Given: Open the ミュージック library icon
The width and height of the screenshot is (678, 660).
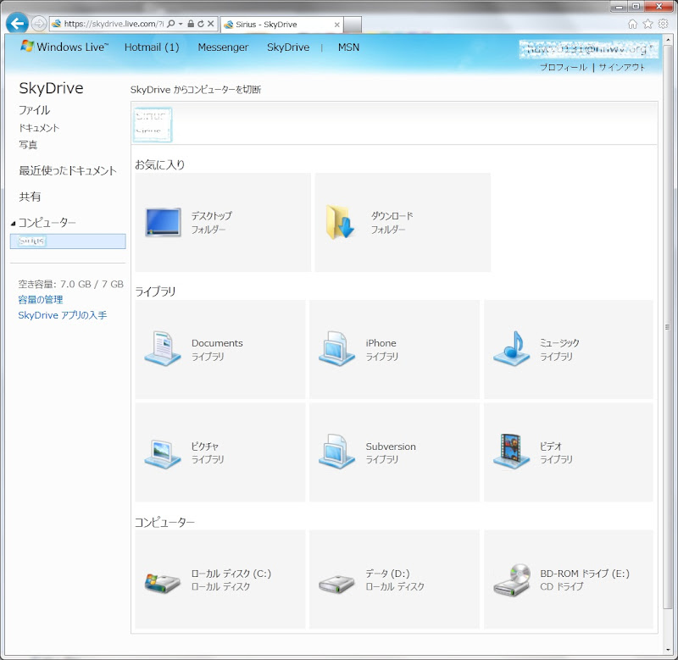Looking at the screenshot, I should point(511,349).
